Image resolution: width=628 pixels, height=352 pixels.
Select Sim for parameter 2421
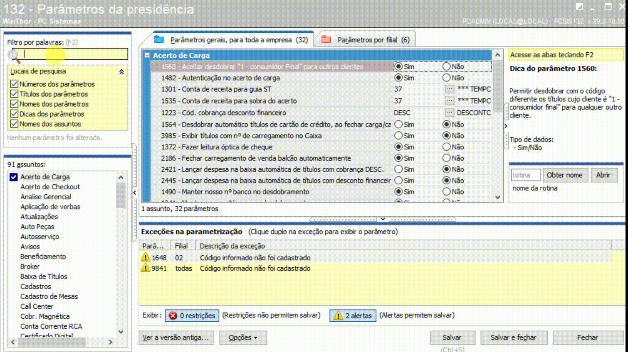398,169
